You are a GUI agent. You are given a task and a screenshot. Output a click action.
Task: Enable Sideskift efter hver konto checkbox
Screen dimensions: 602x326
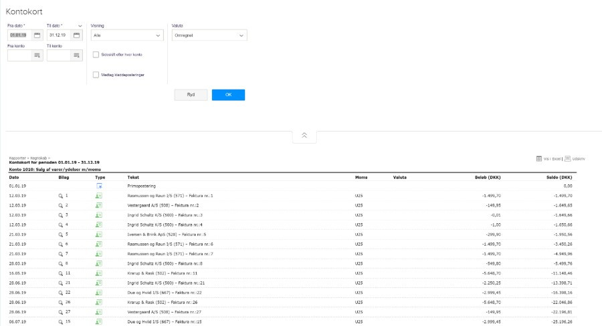pyautogui.click(x=96, y=55)
